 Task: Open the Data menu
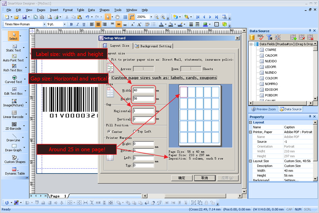tap(91, 10)
